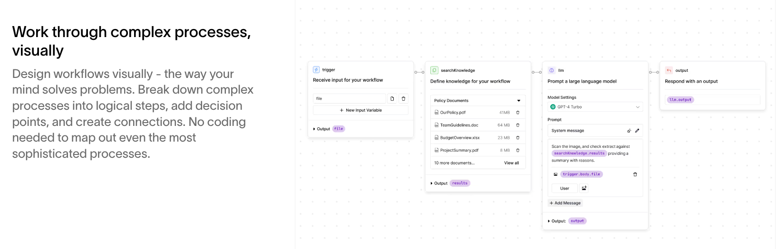
Task: Delete the file input variable
Action: point(404,98)
